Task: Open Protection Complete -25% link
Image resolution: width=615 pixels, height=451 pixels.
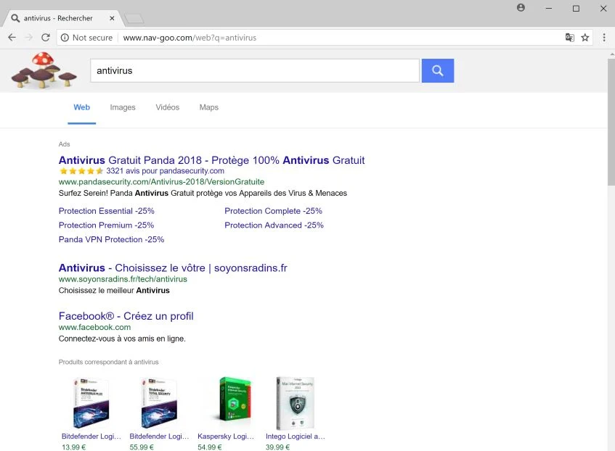Action: click(x=274, y=211)
